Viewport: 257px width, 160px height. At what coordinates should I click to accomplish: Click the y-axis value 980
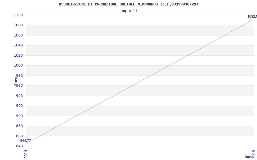(x=19, y=76)
